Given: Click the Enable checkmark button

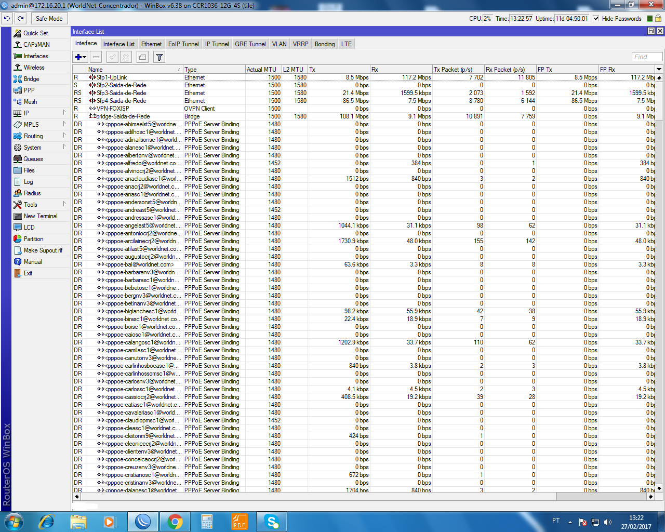Looking at the screenshot, I should 112,57.
